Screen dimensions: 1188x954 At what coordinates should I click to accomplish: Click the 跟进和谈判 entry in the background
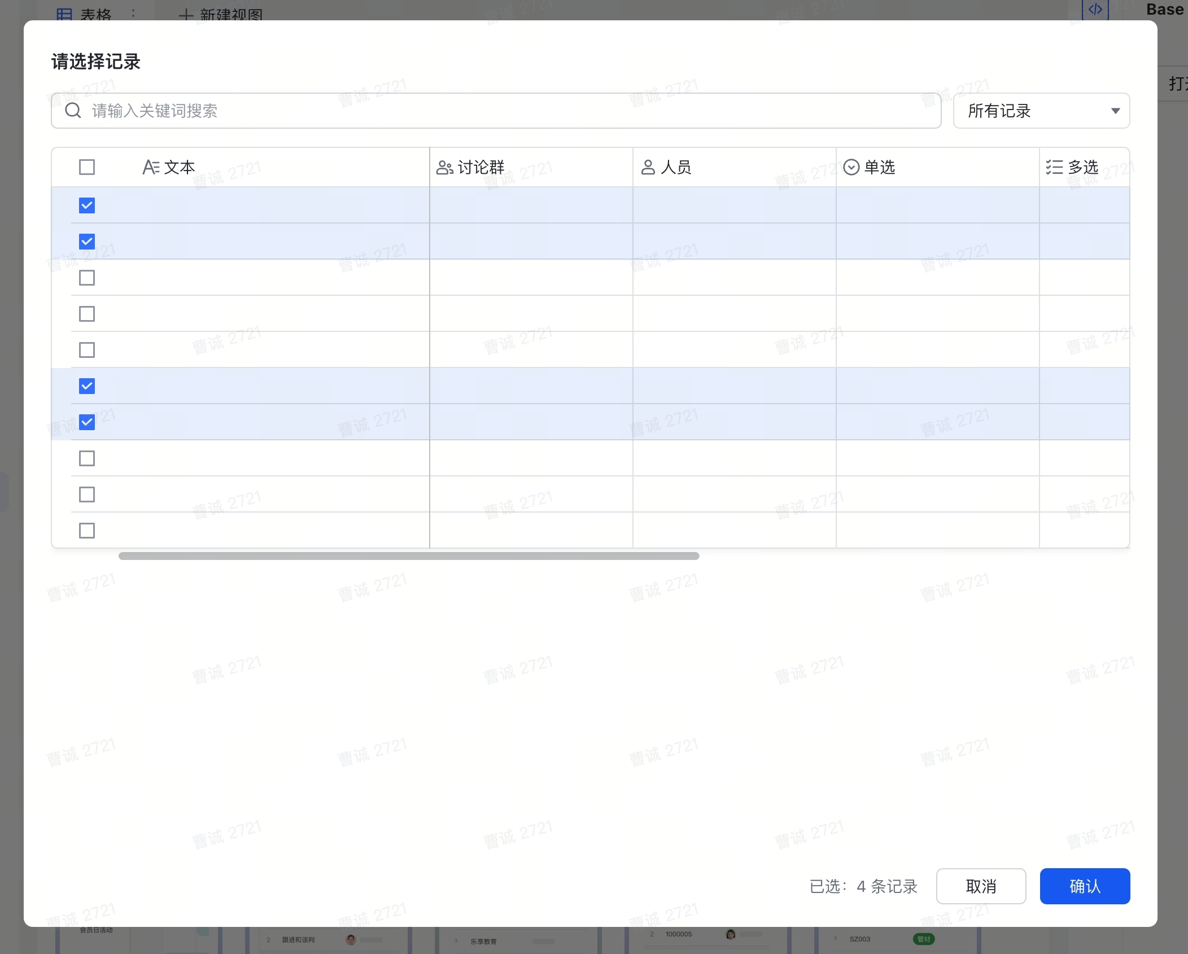click(x=298, y=940)
